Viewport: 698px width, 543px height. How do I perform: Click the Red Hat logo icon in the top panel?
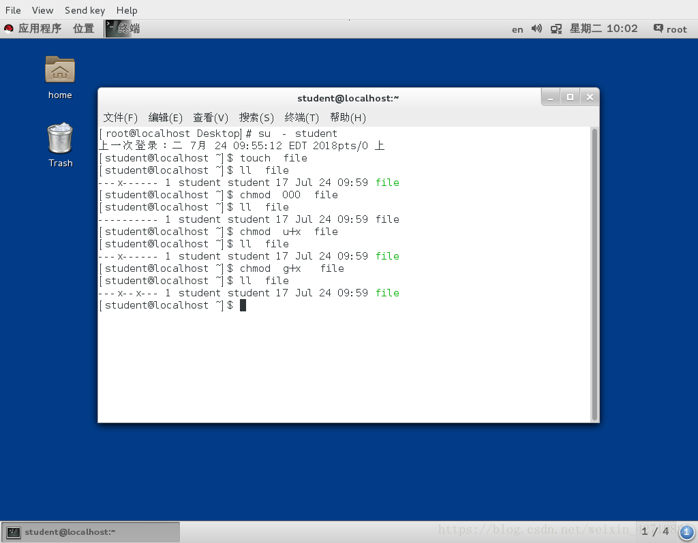8,29
